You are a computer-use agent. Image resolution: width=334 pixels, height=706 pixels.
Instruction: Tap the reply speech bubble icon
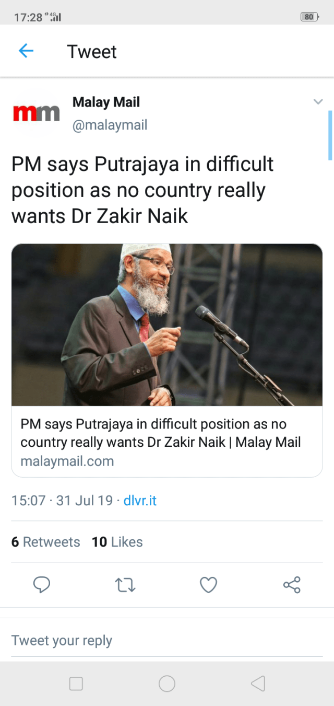[x=42, y=585]
